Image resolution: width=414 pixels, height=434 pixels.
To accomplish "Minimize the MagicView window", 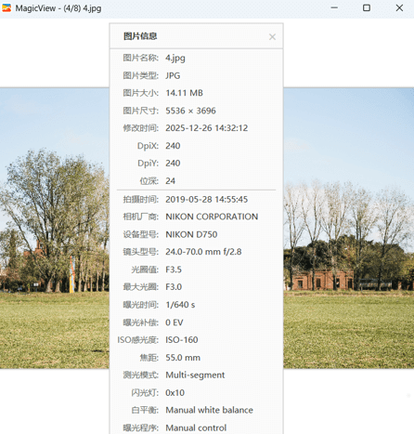I will [x=334, y=7].
